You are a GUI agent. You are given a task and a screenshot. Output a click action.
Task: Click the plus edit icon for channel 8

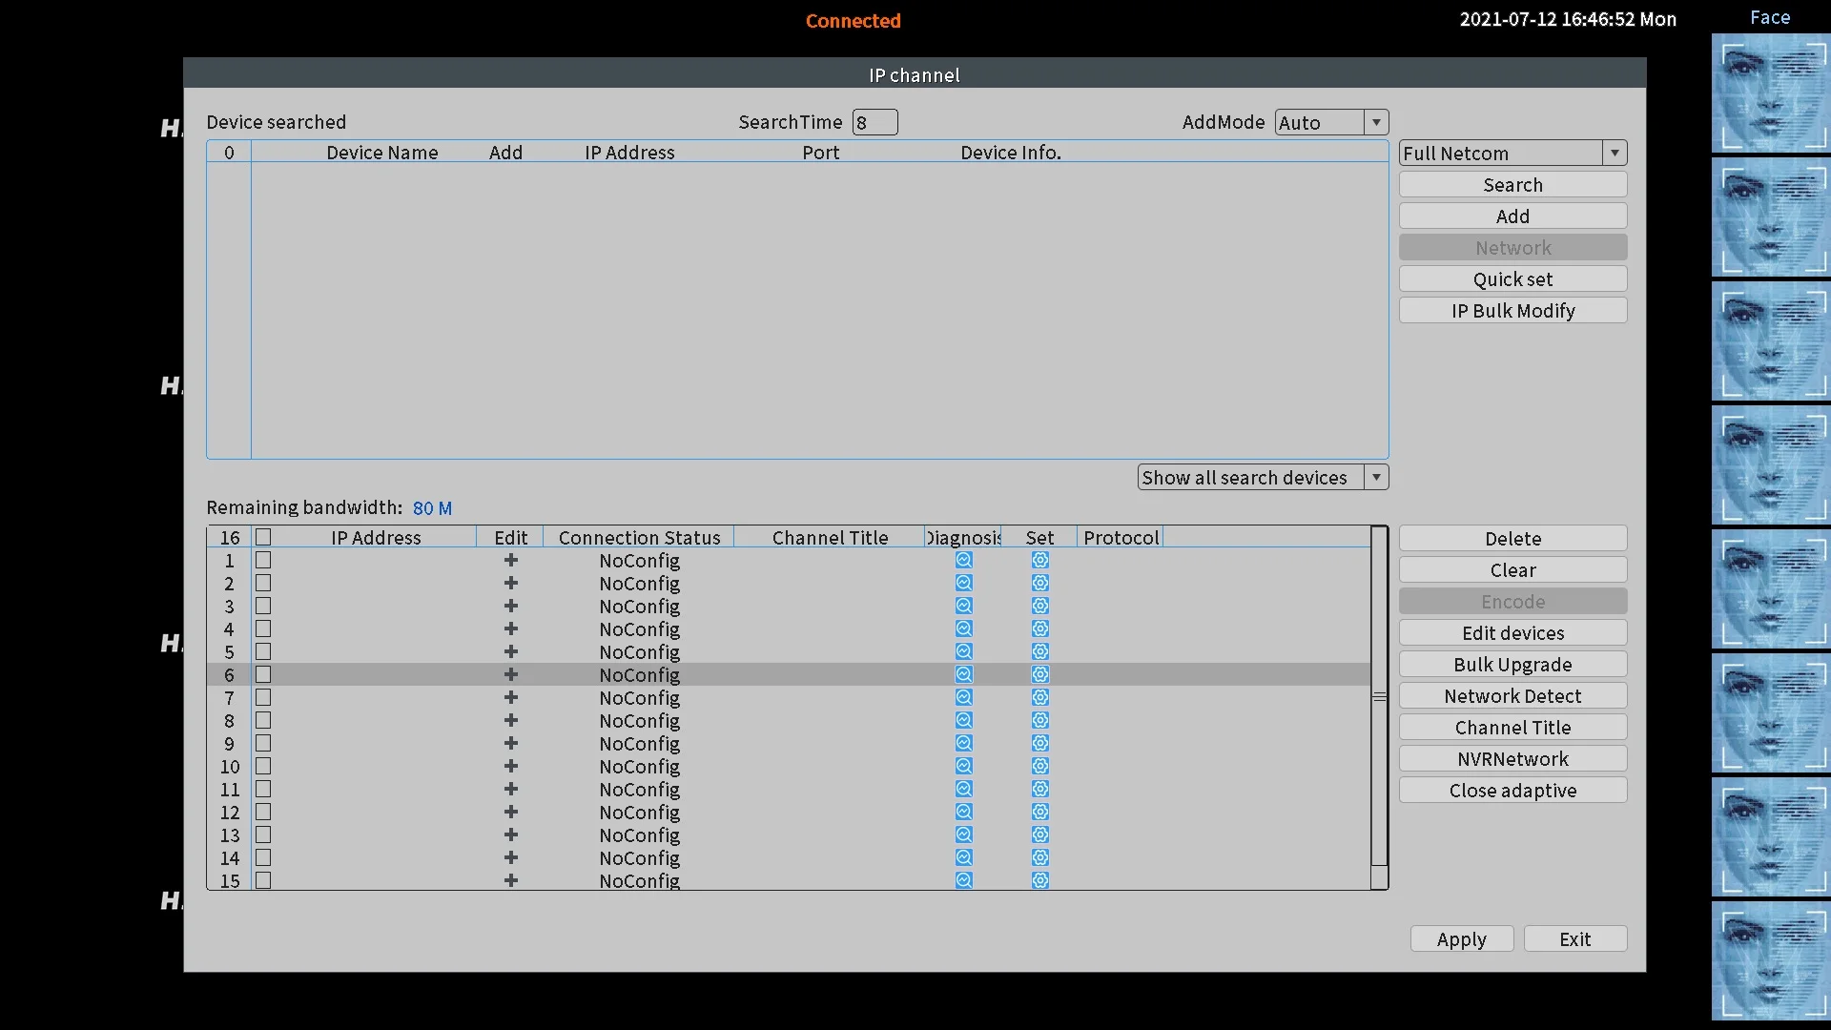click(x=511, y=721)
